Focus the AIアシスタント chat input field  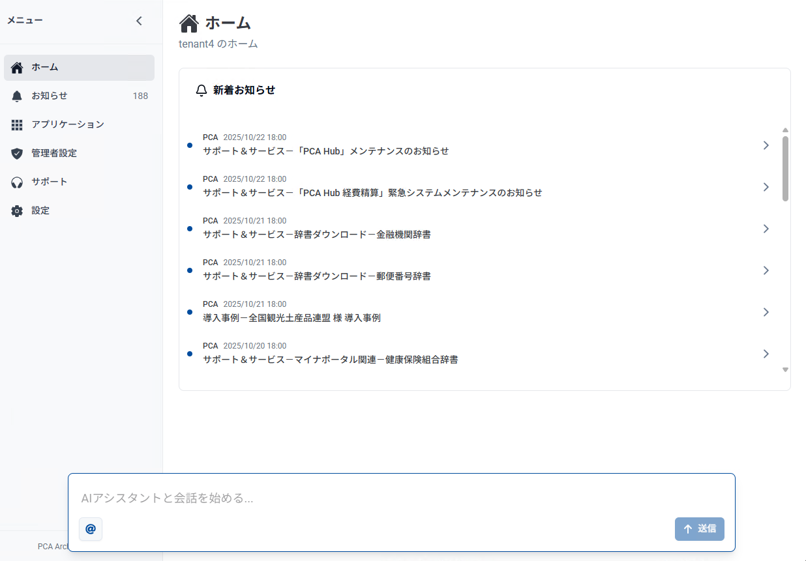[x=401, y=498]
